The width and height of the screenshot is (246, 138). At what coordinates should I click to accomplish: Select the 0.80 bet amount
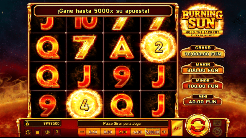click(x=108, y=132)
